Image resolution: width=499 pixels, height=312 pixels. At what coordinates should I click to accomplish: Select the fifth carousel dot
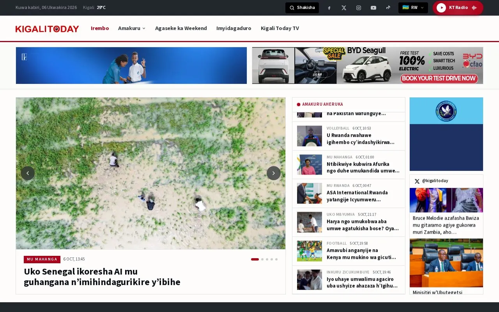(276, 259)
